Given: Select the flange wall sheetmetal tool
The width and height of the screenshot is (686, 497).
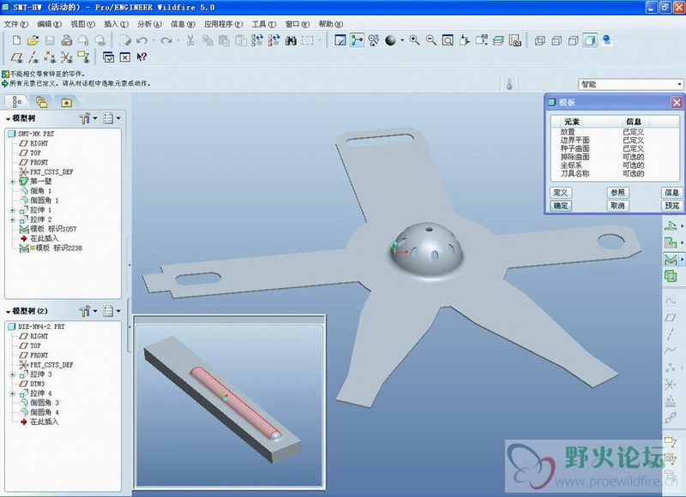Looking at the screenshot, I should click(671, 243).
